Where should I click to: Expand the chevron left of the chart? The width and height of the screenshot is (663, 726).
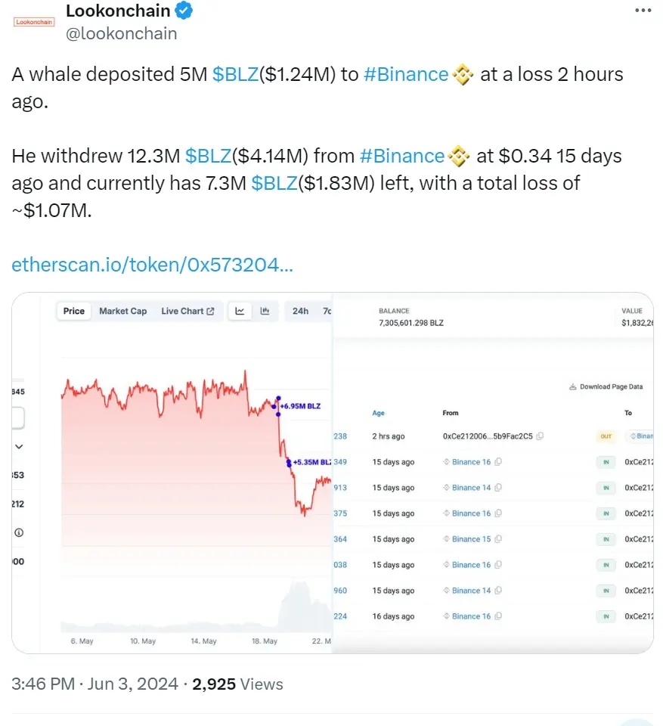click(x=19, y=447)
